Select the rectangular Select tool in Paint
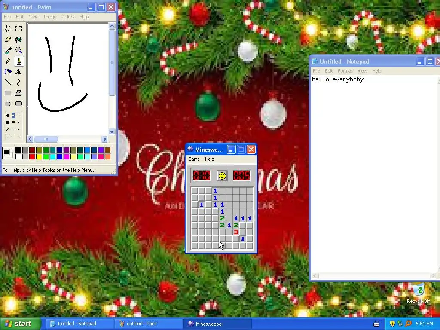Image resolution: width=440 pixels, height=330 pixels. pos(18,29)
